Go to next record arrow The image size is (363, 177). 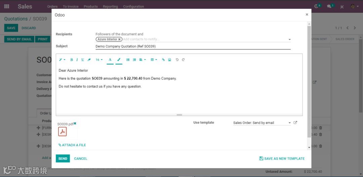point(355,28)
